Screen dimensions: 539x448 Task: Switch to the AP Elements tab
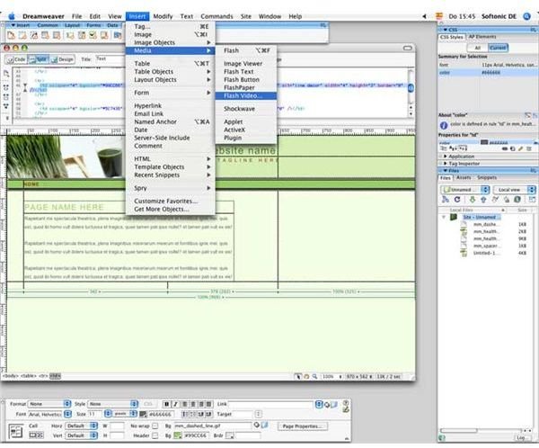pos(482,37)
